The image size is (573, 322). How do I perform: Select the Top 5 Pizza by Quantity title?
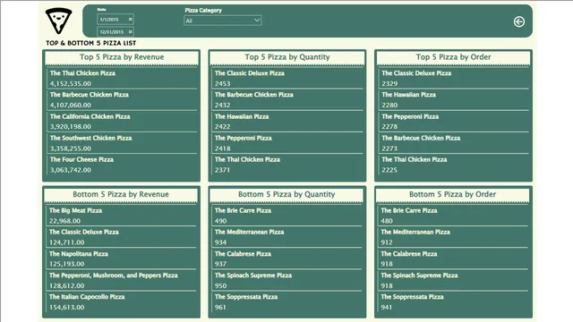tap(287, 57)
